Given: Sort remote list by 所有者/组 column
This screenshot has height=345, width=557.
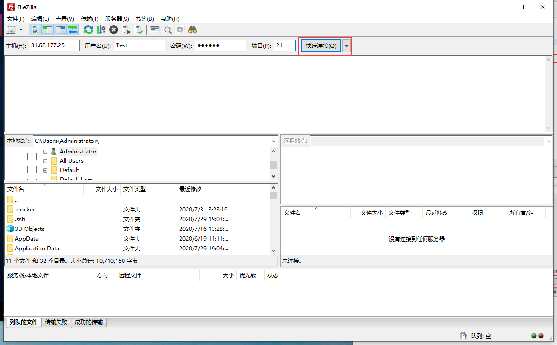Looking at the screenshot, I should 525,212.
